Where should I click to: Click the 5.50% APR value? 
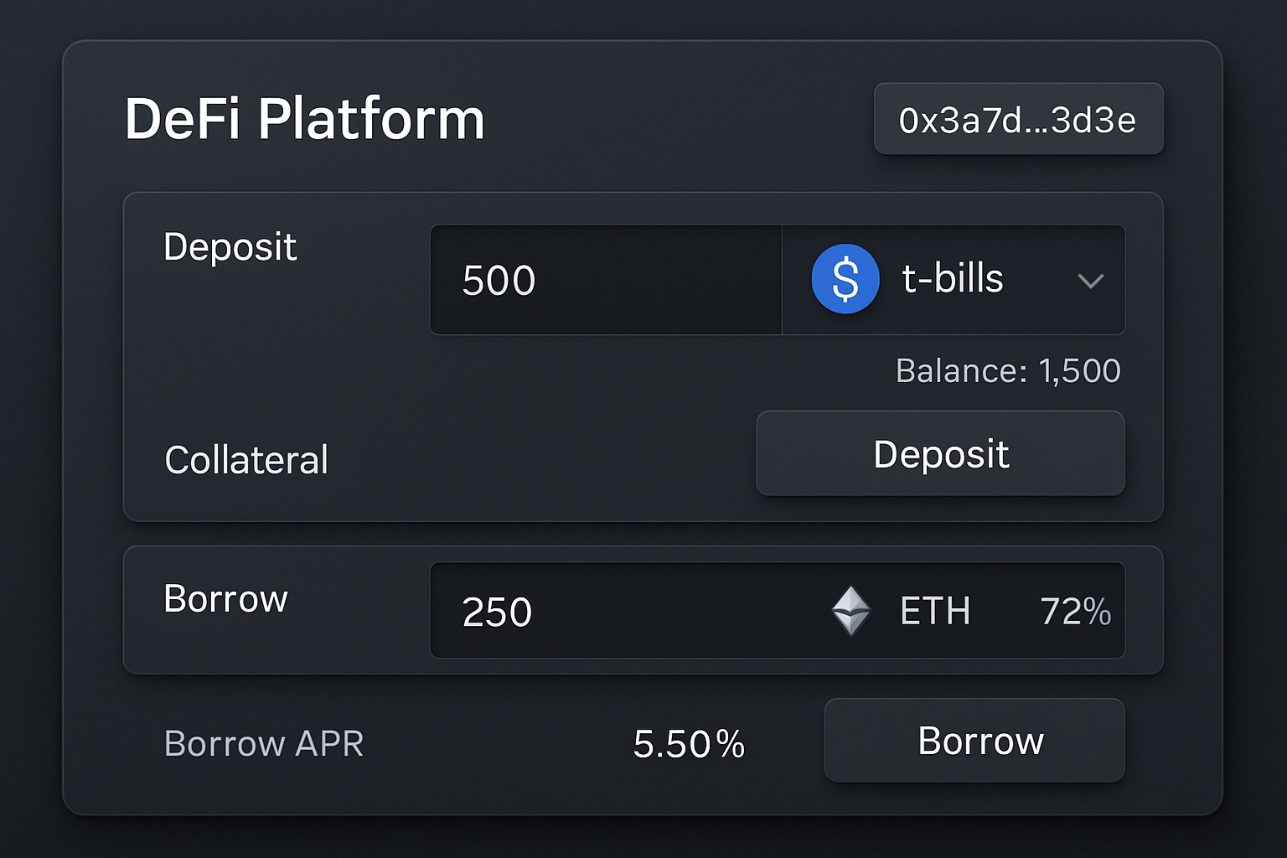click(689, 741)
